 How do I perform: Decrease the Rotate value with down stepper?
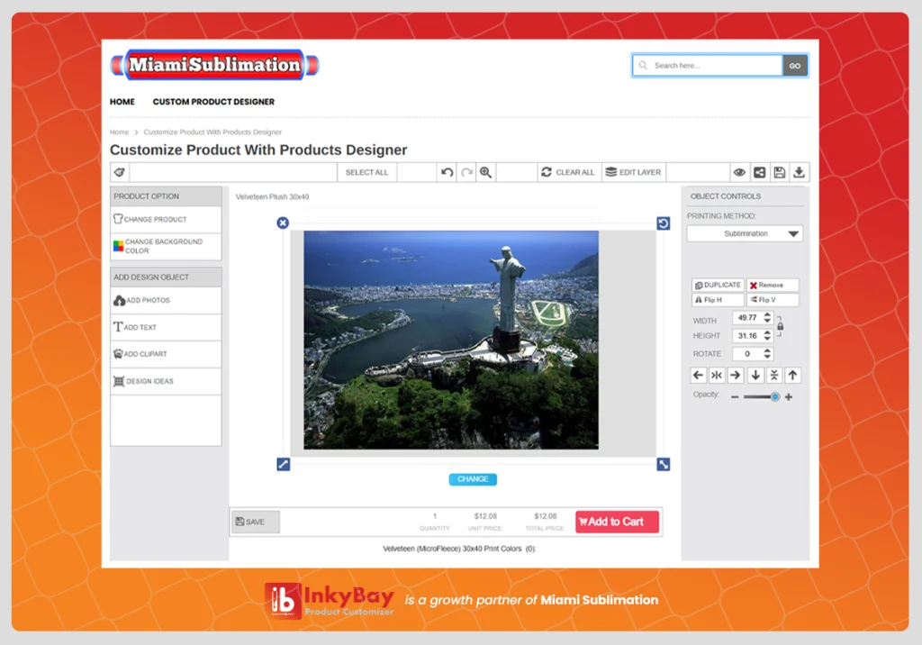click(767, 358)
